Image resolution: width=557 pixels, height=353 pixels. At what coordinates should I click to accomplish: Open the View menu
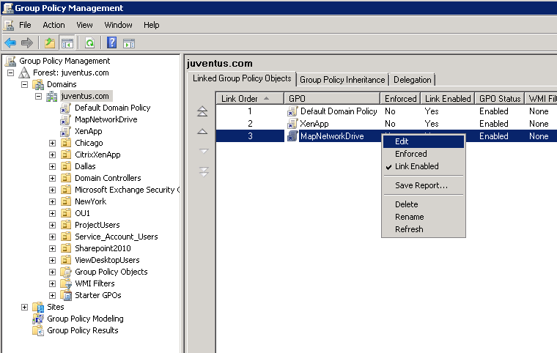pos(84,25)
